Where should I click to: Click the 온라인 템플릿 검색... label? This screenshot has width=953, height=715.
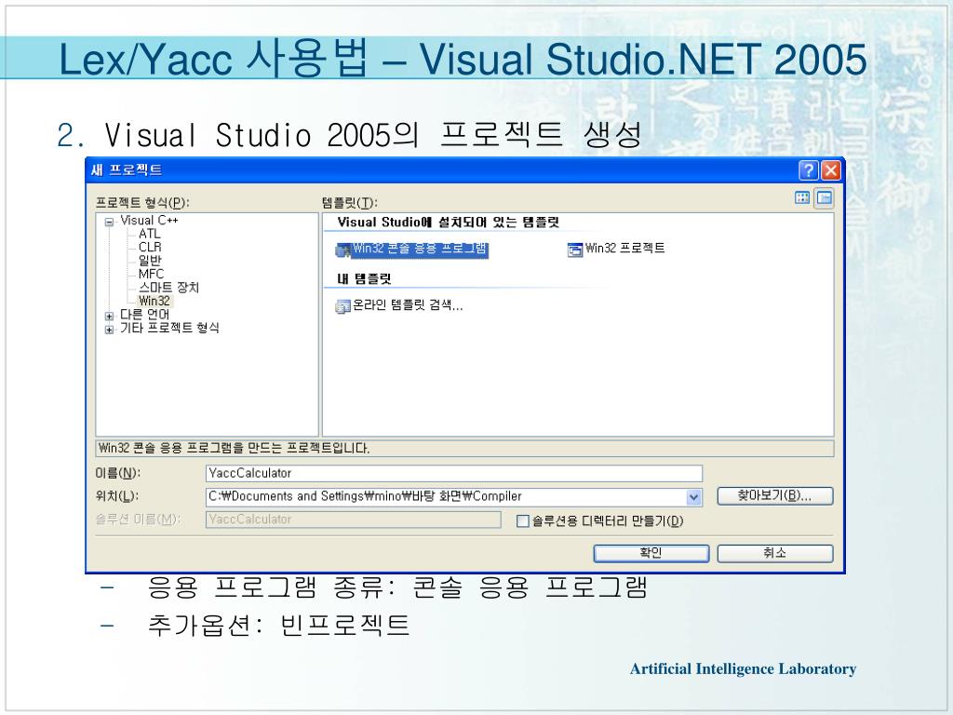click(x=408, y=305)
